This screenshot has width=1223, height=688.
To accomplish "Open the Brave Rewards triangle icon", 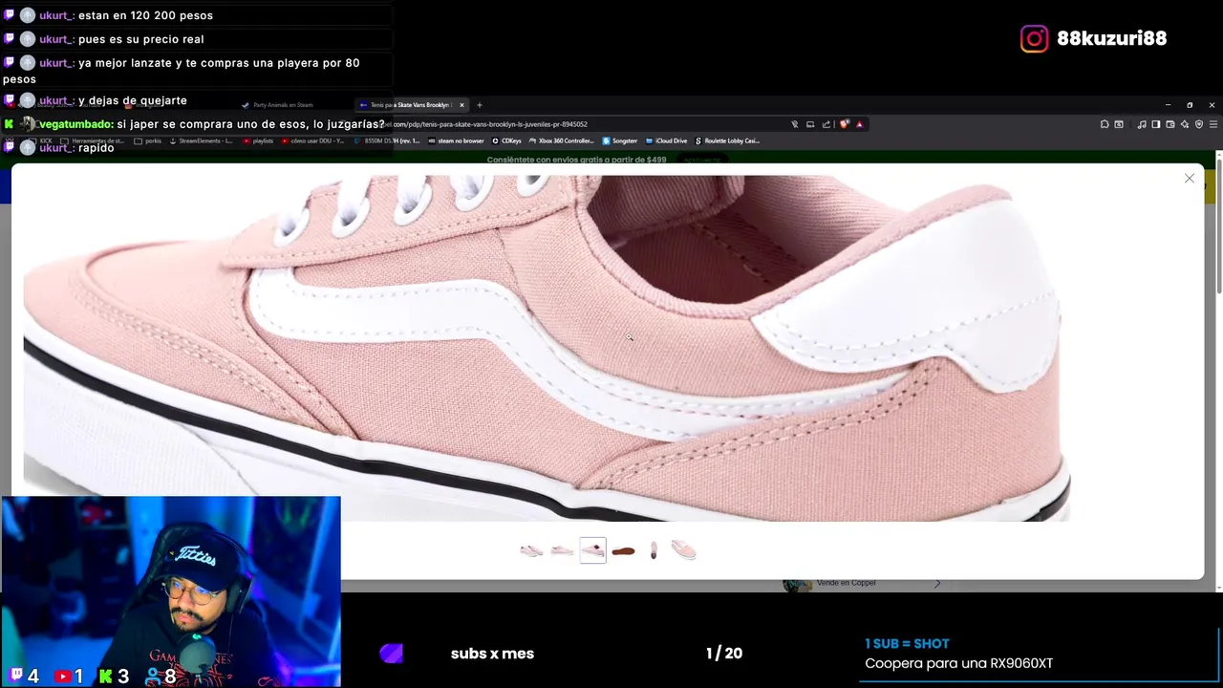I will coord(860,124).
